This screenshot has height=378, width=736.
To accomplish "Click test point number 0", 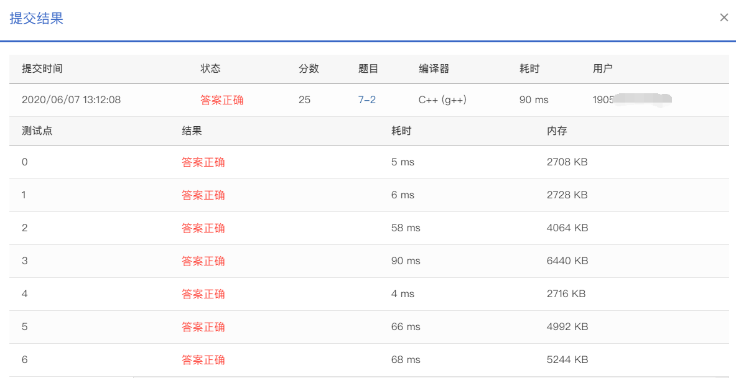I will pyautogui.click(x=25, y=162).
